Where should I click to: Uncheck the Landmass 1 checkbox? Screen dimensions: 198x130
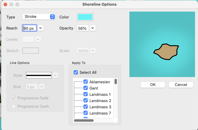coord(86,94)
